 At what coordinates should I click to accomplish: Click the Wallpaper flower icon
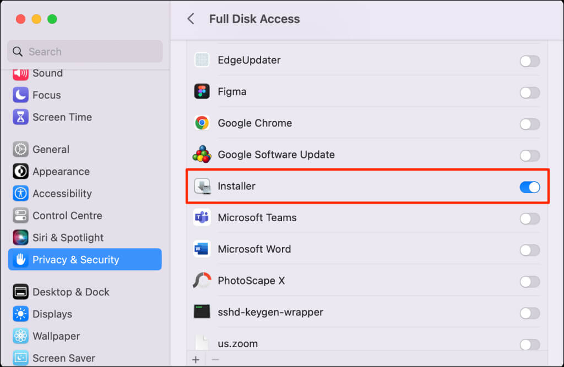point(20,336)
